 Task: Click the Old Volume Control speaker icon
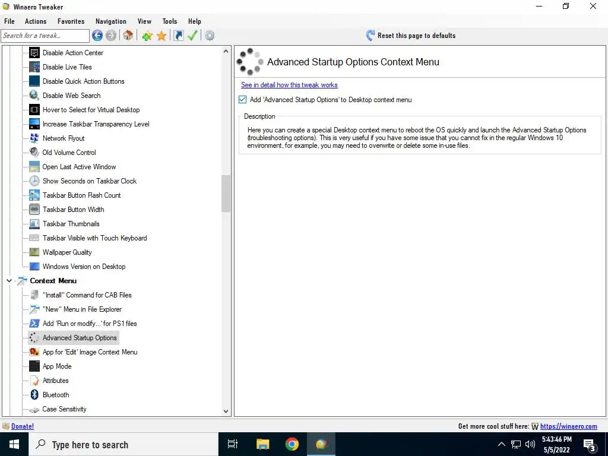click(34, 153)
